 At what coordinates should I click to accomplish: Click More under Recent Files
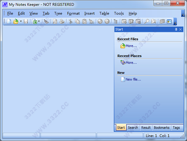coord(131,46)
